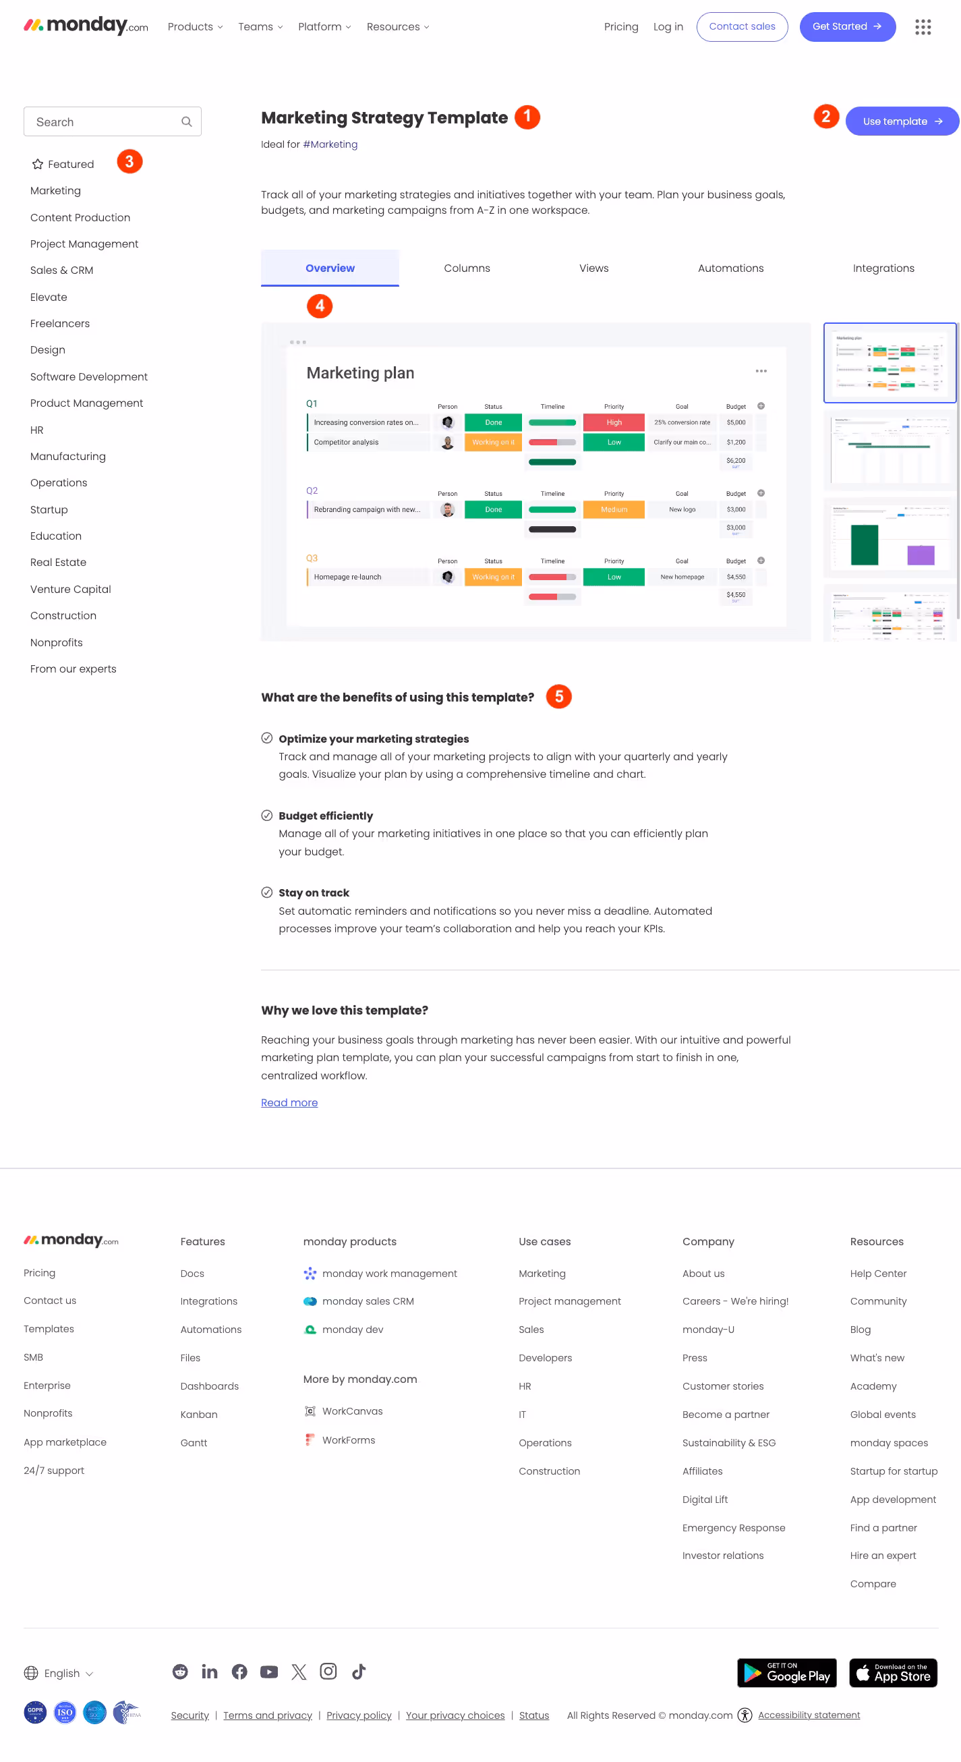Screen dimensions: 961x1762
Task: Click the monday.com logo in header
Action: (x=86, y=26)
